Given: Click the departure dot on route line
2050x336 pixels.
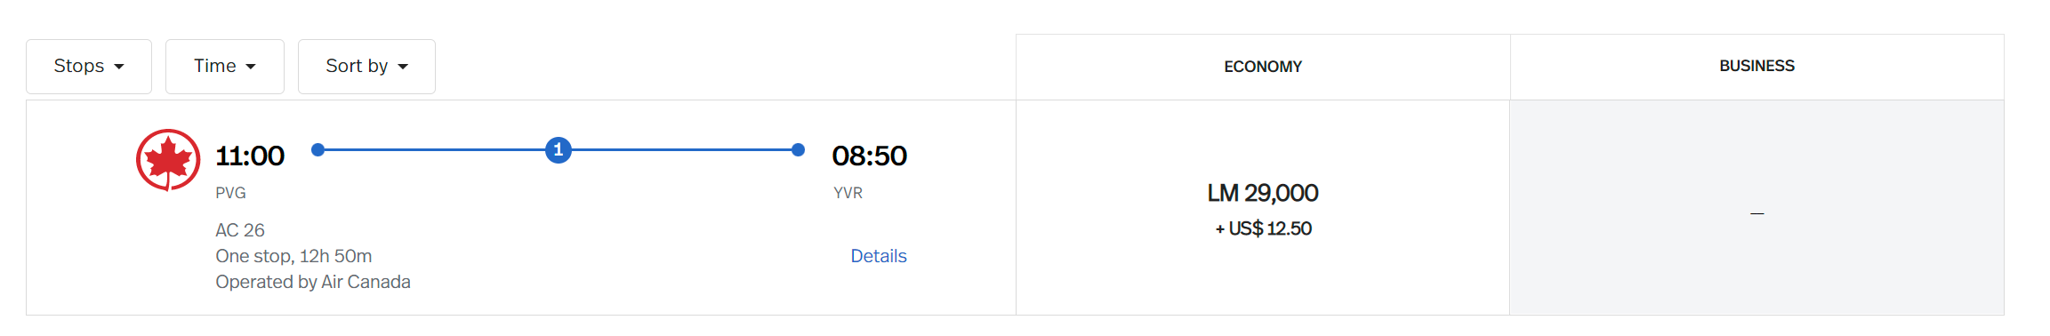Looking at the screenshot, I should click(318, 150).
